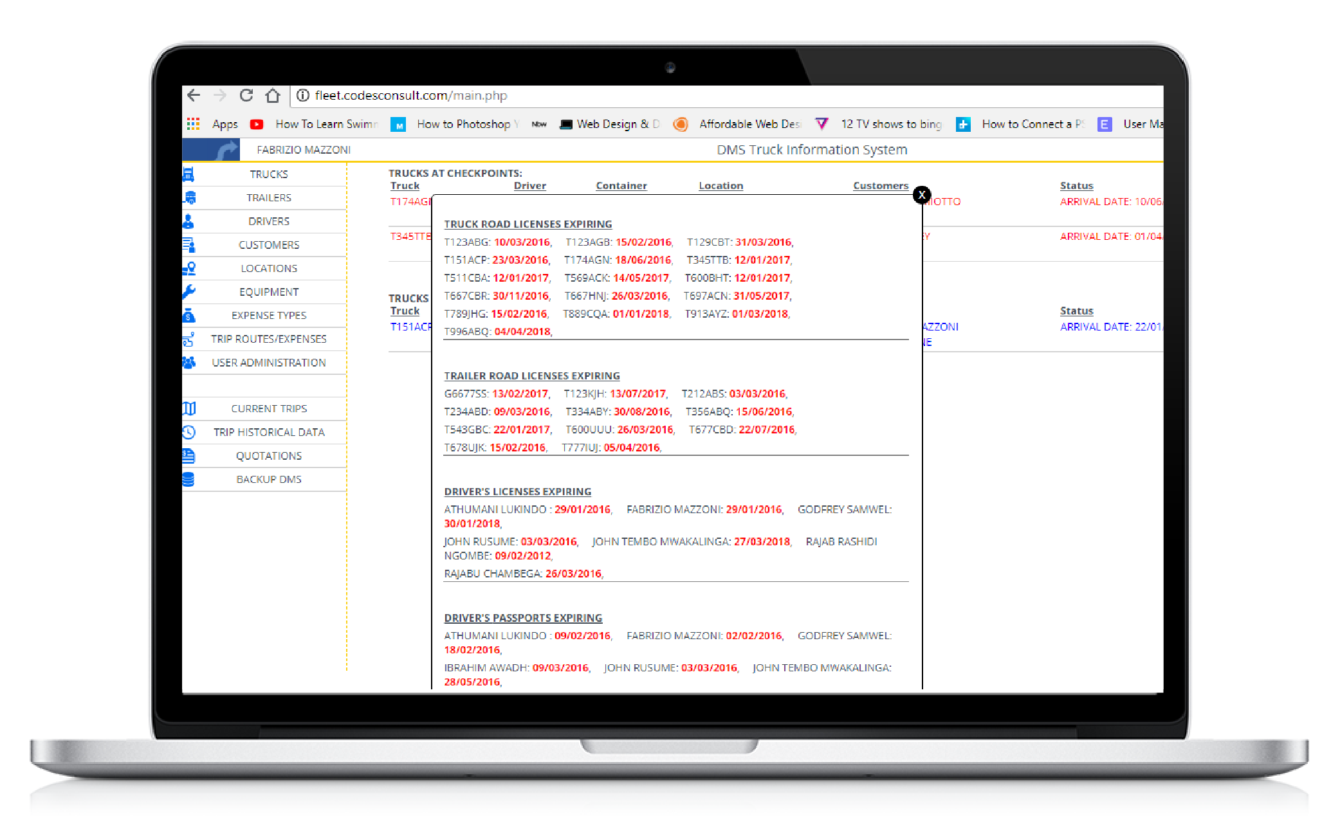This screenshot has width=1340, height=816.
Task: Click the Equipment wrench icon
Action: pyautogui.click(x=188, y=292)
